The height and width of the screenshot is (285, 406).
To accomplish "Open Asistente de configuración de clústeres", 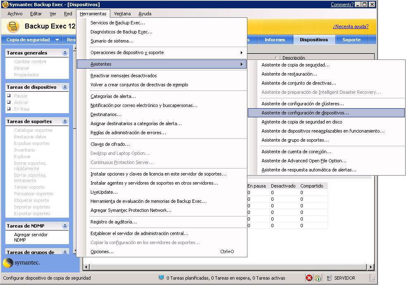I will click(326, 104).
